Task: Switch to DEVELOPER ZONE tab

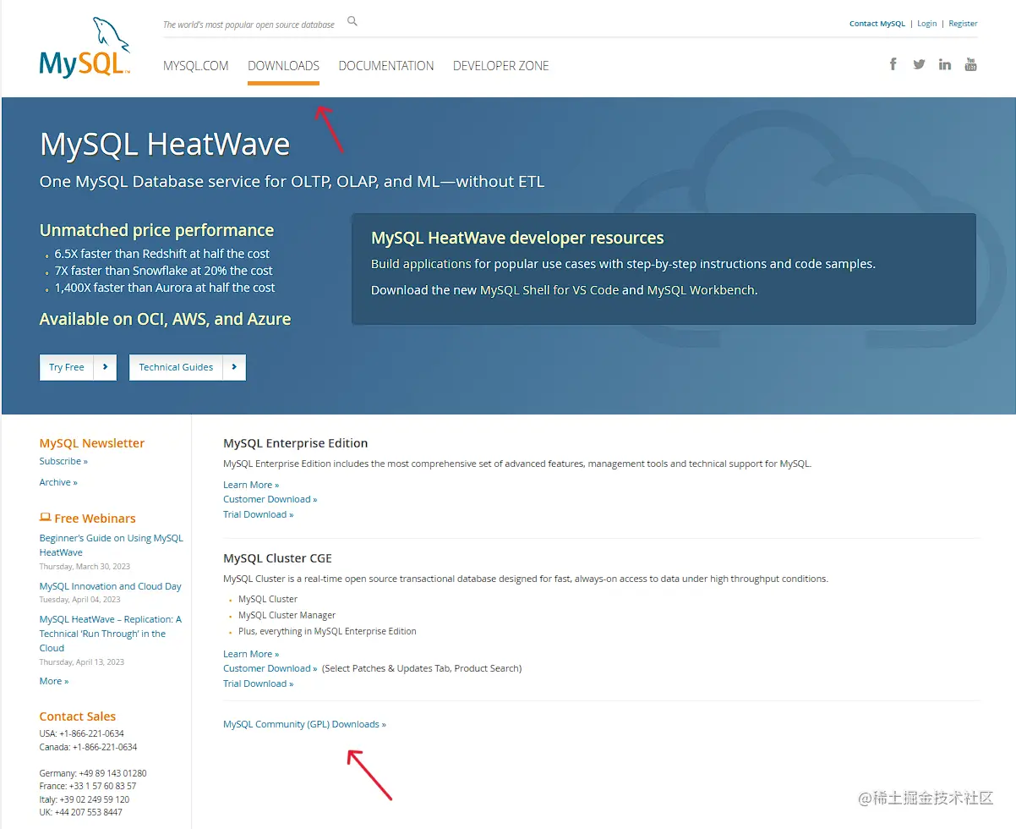Action: (501, 66)
